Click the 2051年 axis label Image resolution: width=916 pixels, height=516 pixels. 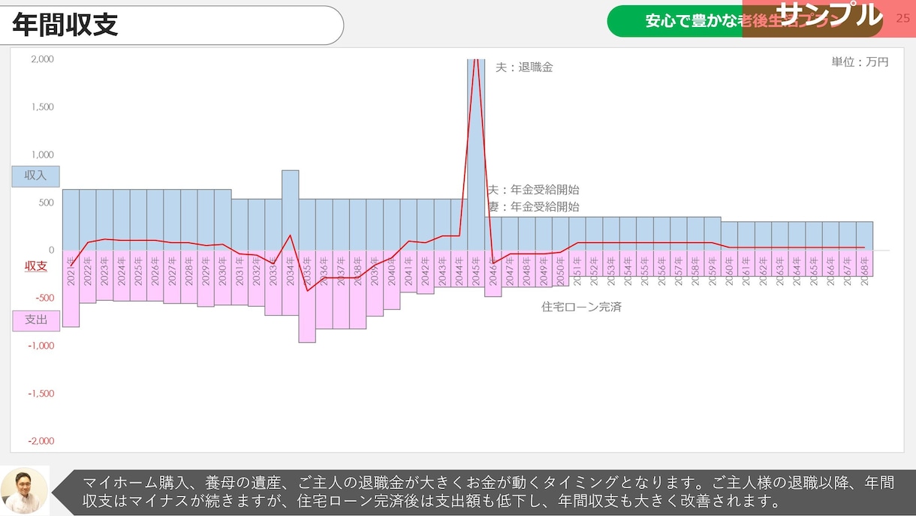pyautogui.click(x=577, y=271)
